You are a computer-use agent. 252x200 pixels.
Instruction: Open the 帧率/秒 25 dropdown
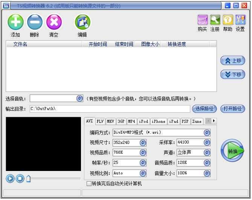143,163
